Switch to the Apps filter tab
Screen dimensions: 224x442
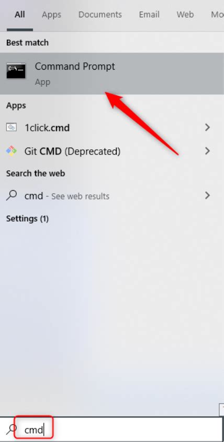52,15
